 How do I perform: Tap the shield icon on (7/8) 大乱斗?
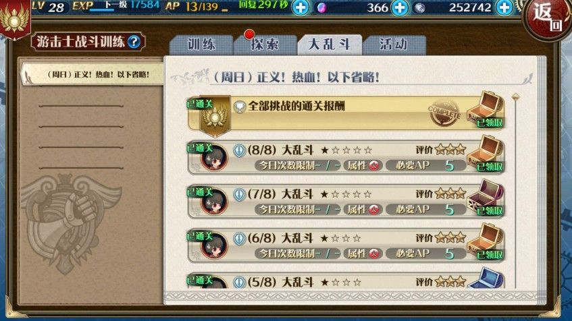coord(239,195)
